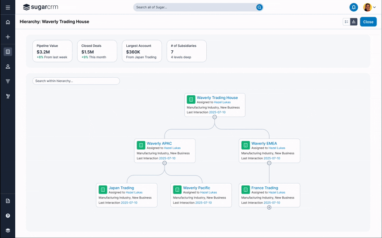The width and height of the screenshot is (382, 238).
Task: Open Help question mark icon
Action: (x=8, y=216)
